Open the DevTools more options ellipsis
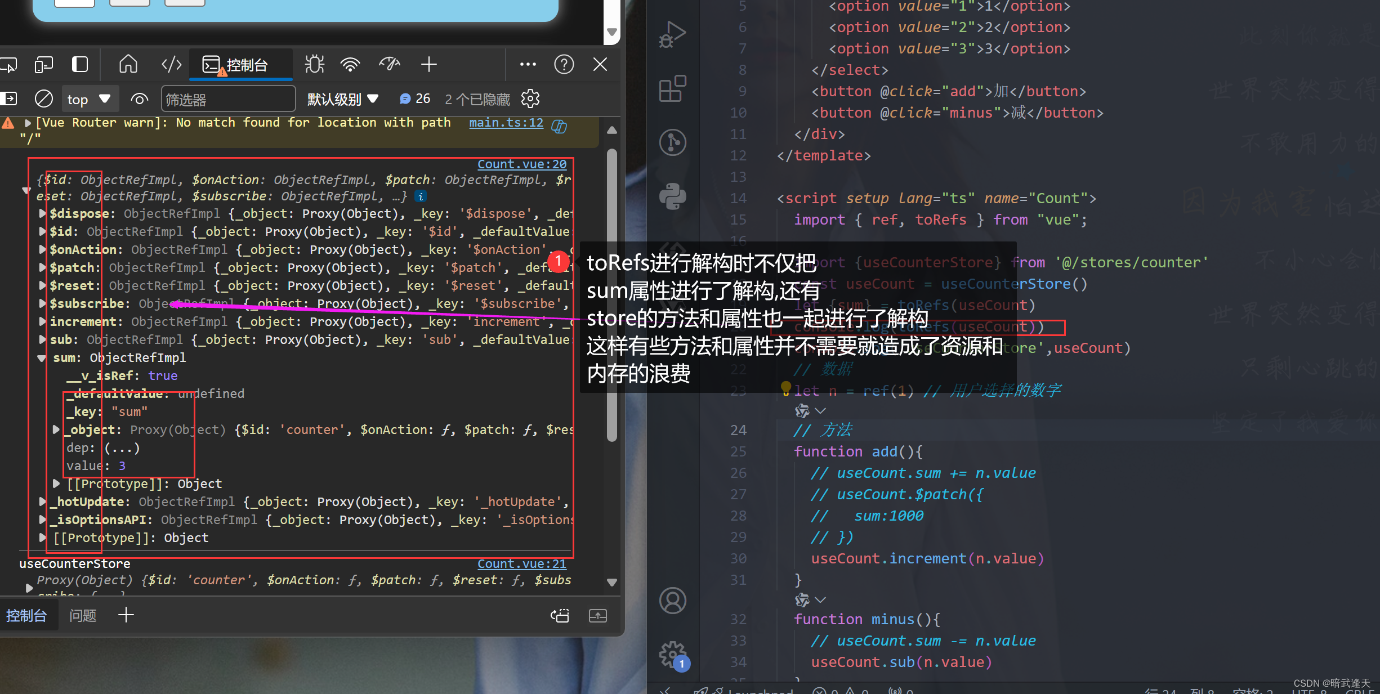The height and width of the screenshot is (694, 1380). (528, 65)
